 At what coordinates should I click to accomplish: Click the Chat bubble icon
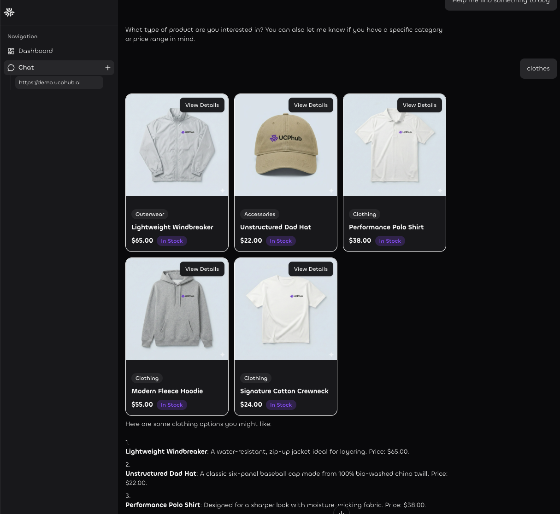tap(11, 68)
